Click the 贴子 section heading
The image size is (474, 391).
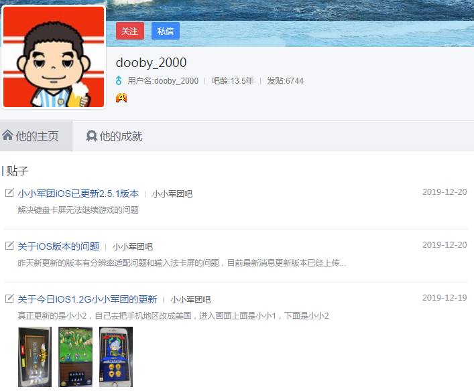[x=17, y=171]
